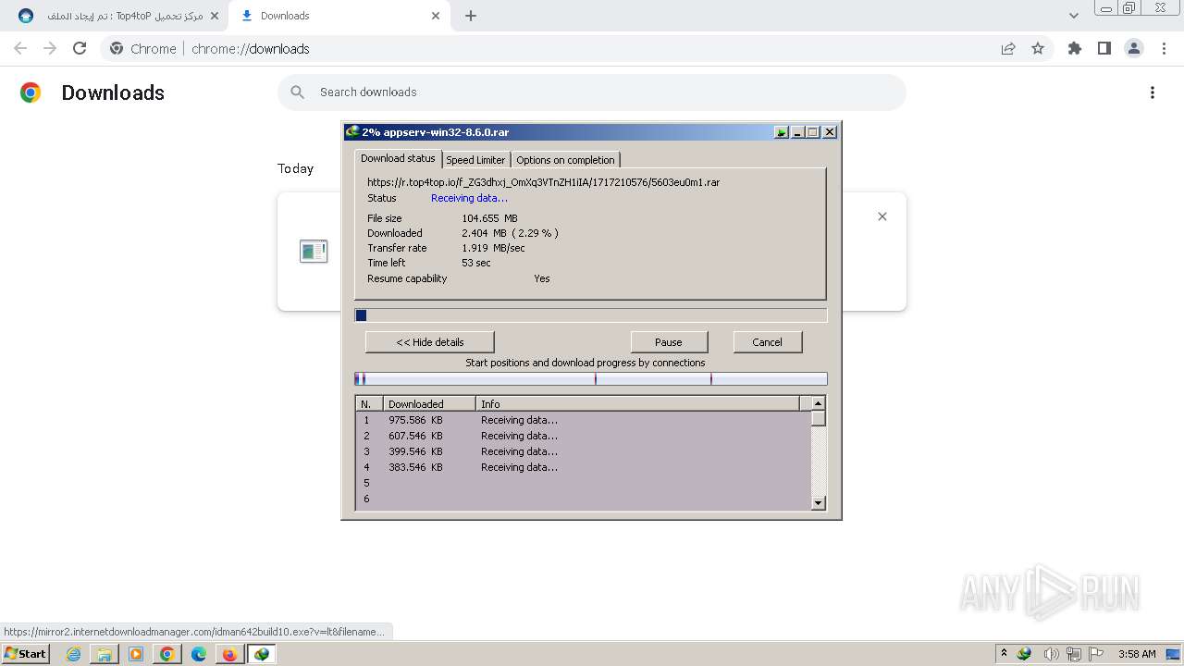Image resolution: width=1184 pixels, height=666 pixels.
Task: Click the clock showing 3:58 AM
Action: coord(1137,654)
